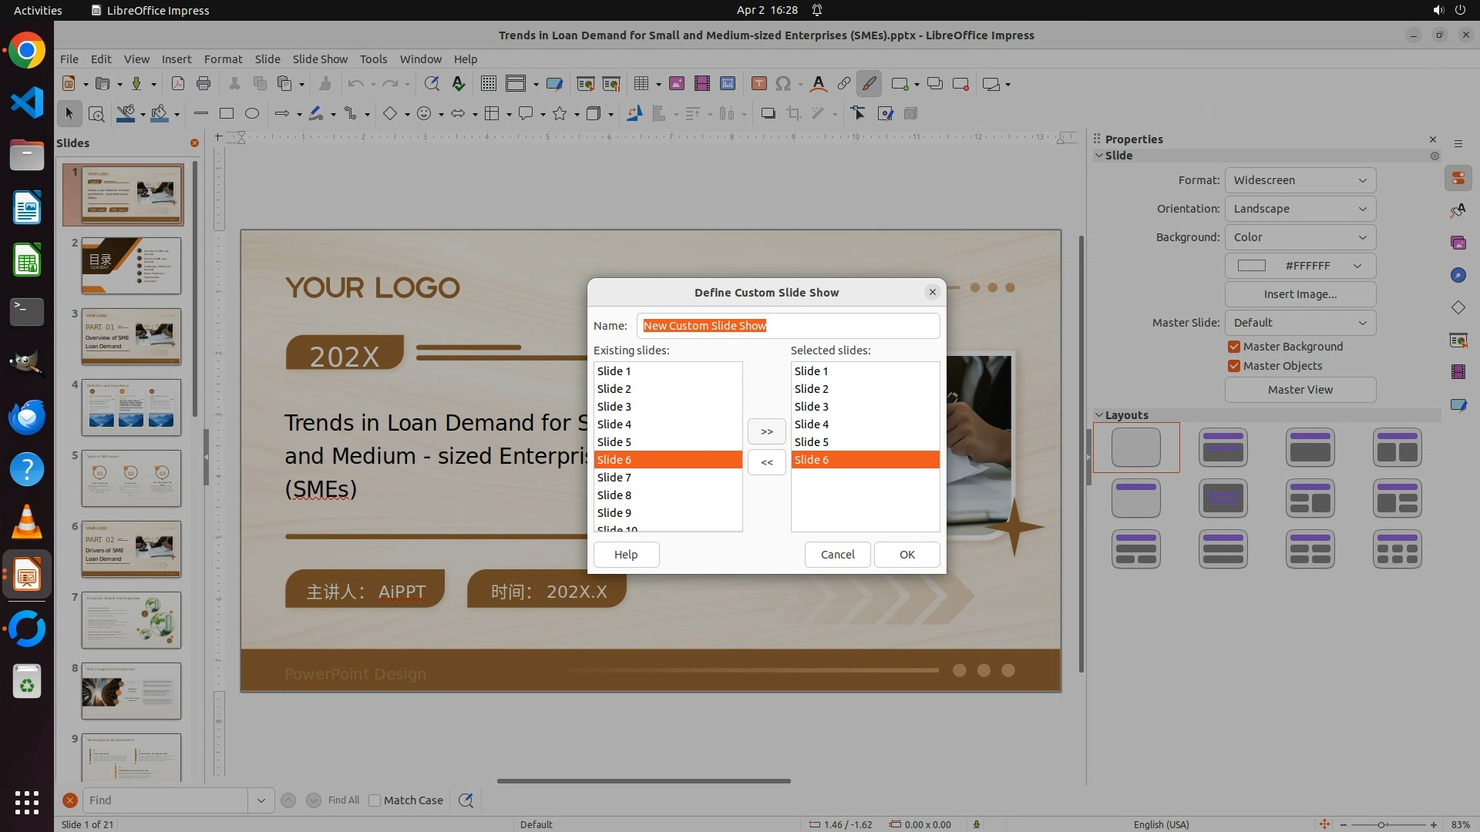Screen dimensions: 1480x832
Task: Enable the Match Case checkbox
Action: pyautogui.click(x=375, y=800)
